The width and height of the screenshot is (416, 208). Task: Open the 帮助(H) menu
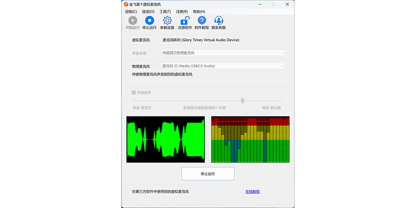[x=199, y=12]
